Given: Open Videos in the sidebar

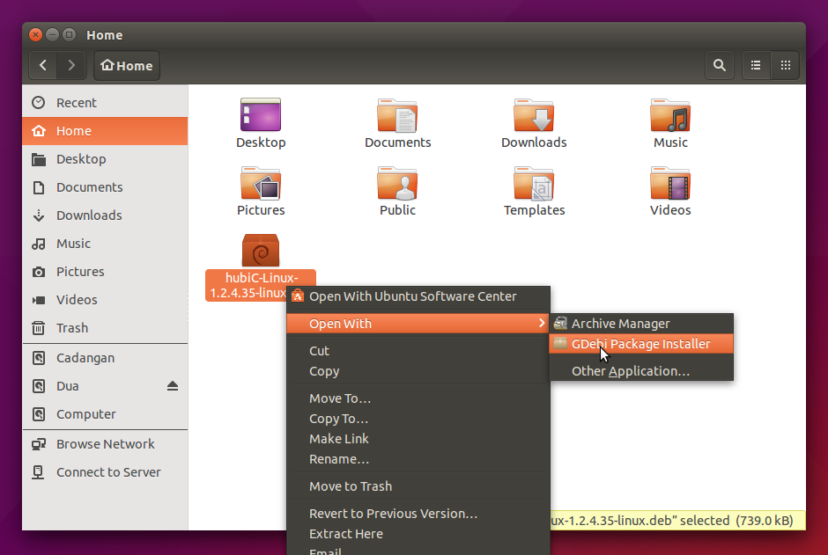Looking at the screenshot, I should point(105,300).
